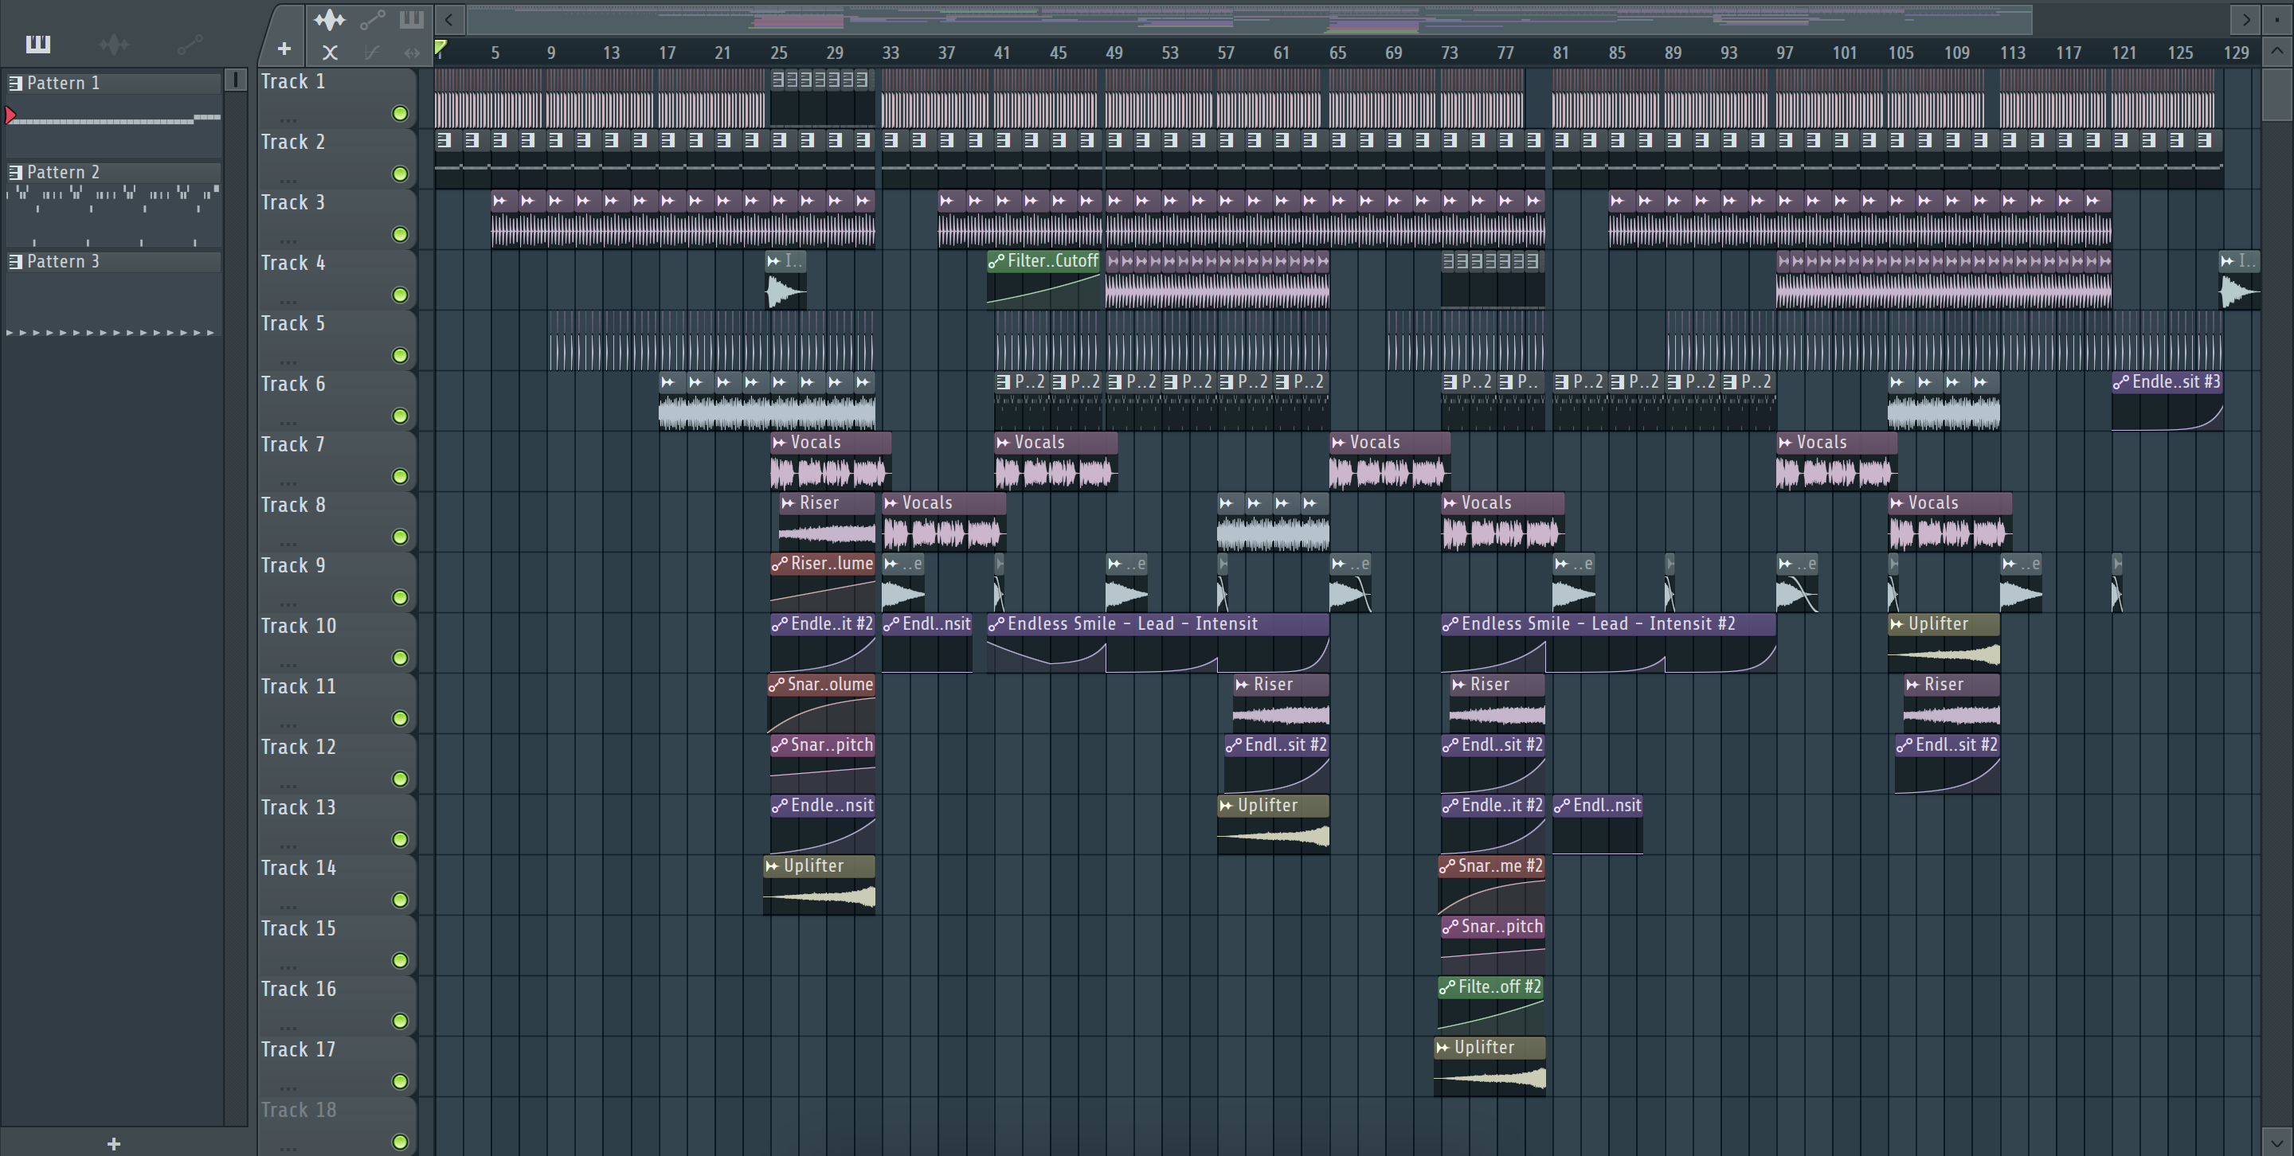Show automation clips in the picker panel
This screenshot has height=1156, width=2294.
tap(190, 44)
